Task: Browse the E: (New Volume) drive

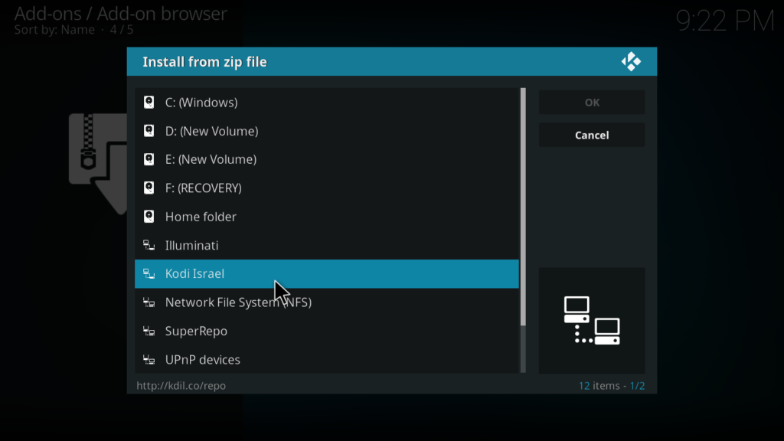Action: (x=327, y=159)
